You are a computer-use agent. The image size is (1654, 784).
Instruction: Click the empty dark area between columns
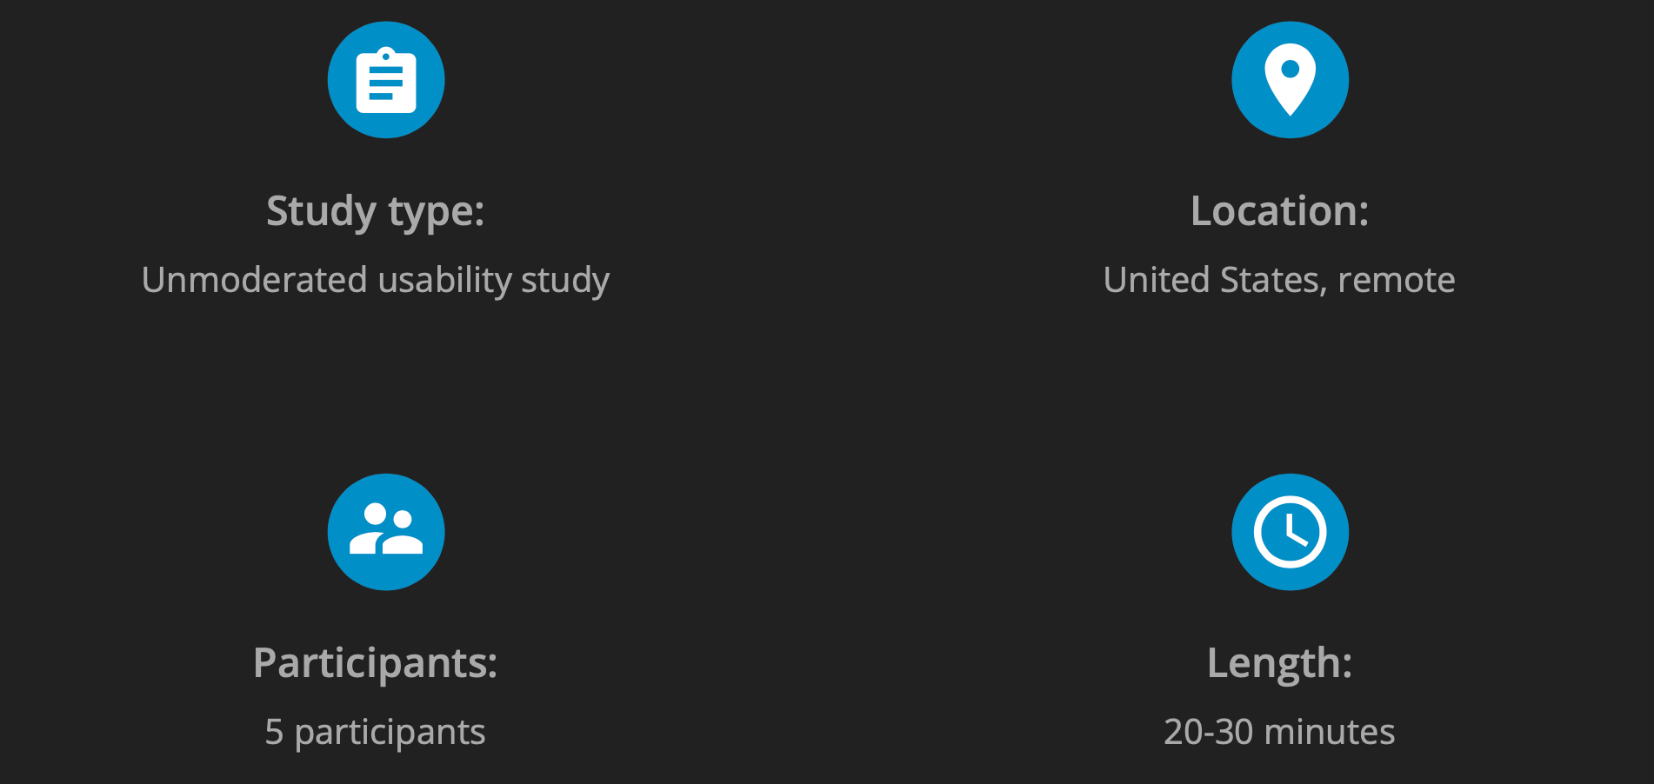(826, 391)
